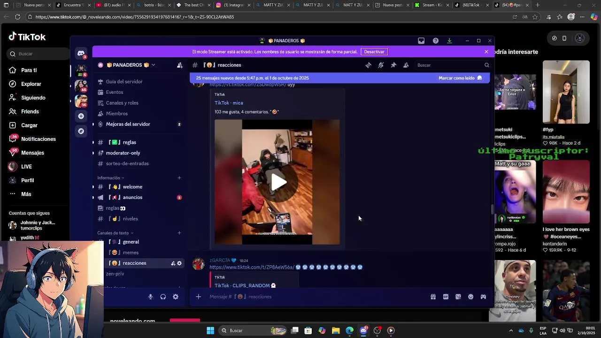Open emoji picker in message bar
Screen dimensions: 601x338
[x=470, y=297]
